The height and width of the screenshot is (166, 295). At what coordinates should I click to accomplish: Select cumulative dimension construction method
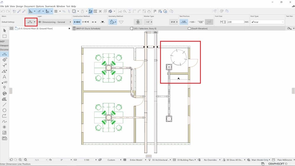[x=85, y=22]
